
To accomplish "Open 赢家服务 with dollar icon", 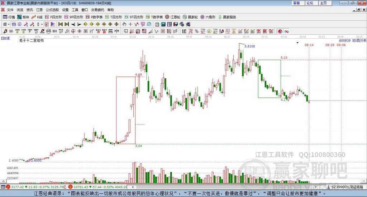I will pos(227,17).
